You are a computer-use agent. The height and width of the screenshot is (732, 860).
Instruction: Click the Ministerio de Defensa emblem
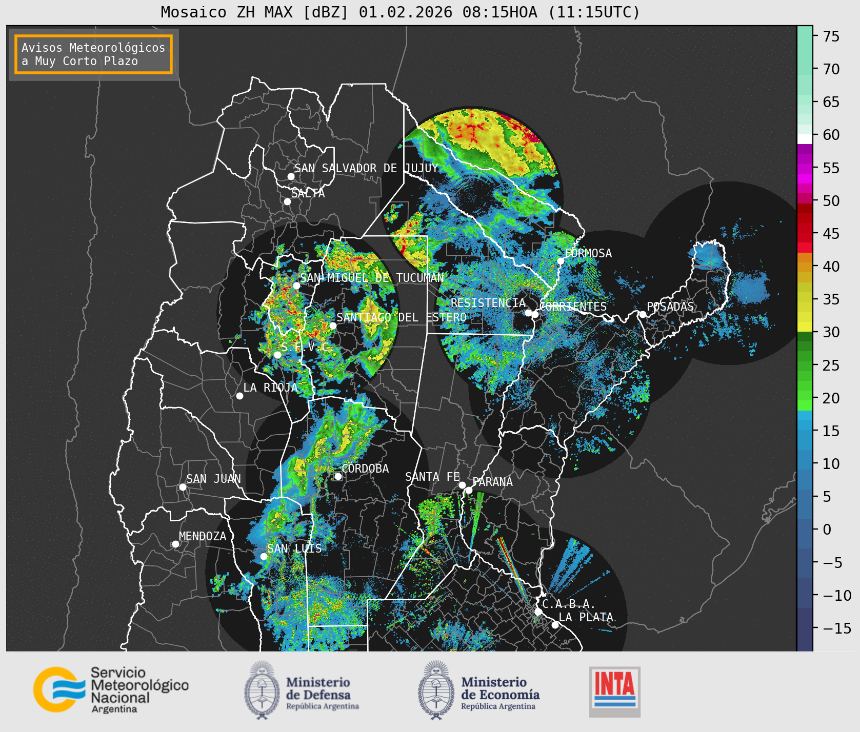click(262, 690)
